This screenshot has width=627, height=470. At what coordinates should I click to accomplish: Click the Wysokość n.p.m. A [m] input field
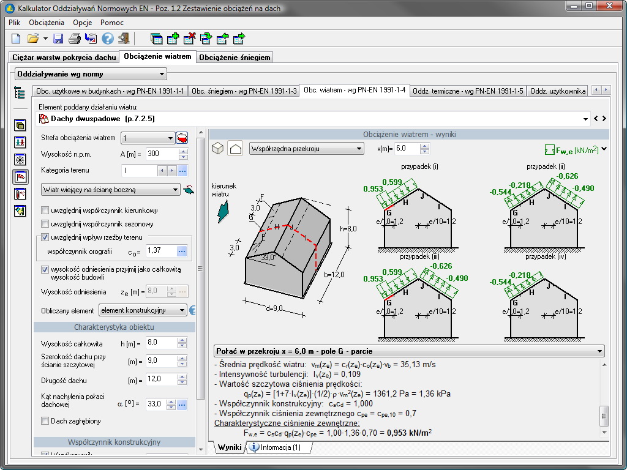(x=162, y=154)
